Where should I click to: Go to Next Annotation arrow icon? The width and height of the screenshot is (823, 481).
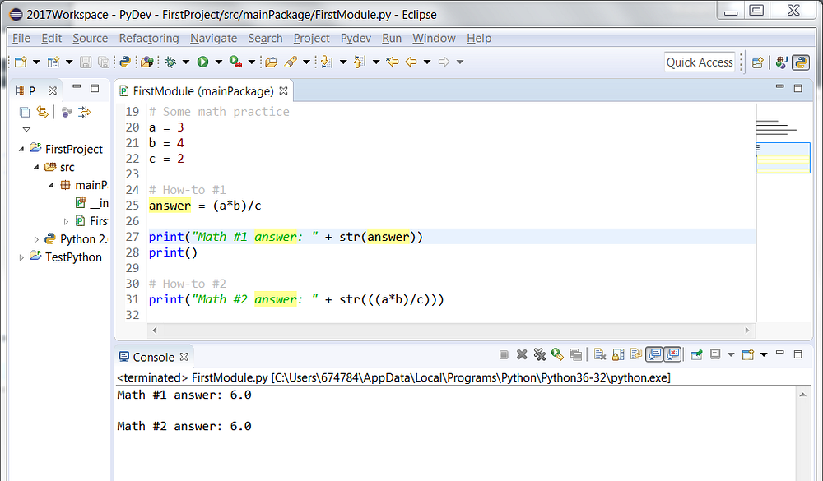[x=327, y=62]
